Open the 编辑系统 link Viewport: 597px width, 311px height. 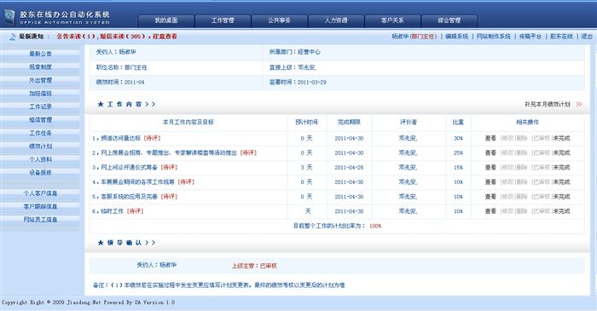pos(456,37)
